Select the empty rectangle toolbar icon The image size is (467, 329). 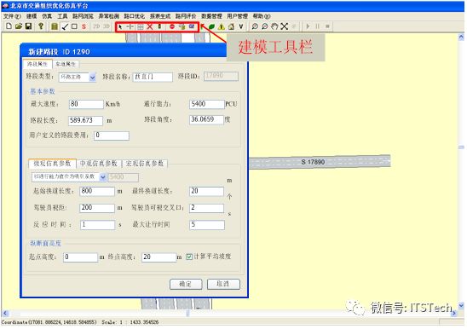pyautogui.click(x=74, y=26)
